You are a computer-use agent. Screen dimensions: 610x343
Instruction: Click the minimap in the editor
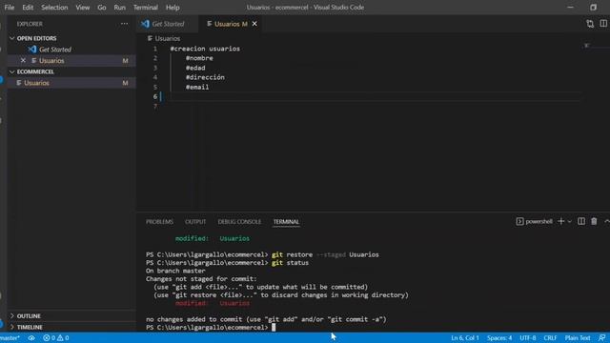point(595,46)
